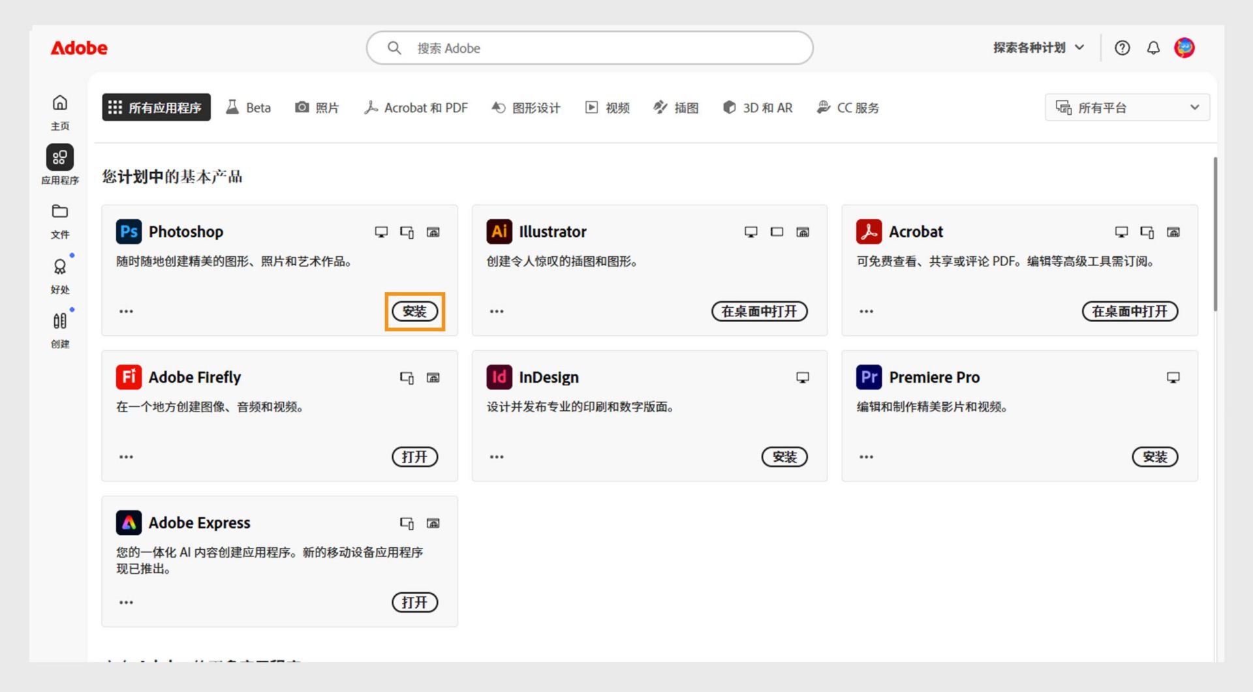Open the user profile avatar

[1184, 48]
